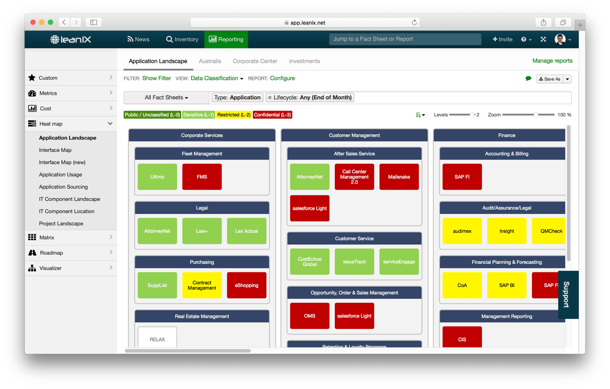Switch to the Investments tab
The width and height of the screenshot is (610, 389).
pos(304,61)
